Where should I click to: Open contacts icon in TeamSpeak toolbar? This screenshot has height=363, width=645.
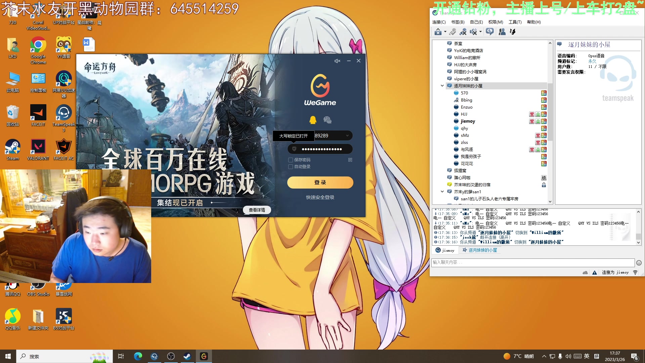pos(502,32)
